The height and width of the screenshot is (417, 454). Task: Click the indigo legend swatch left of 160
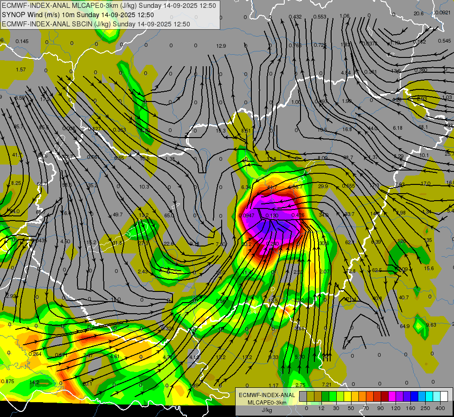(407, 396)
